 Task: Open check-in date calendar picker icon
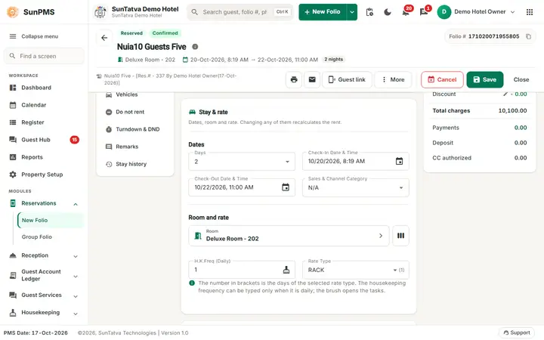pos(399,162)
